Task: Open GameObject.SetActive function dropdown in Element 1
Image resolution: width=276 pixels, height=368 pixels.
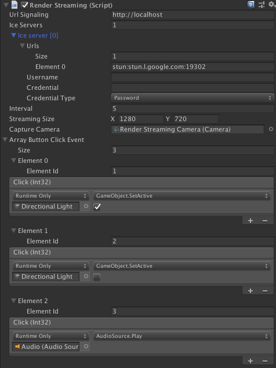Action: [182, 266]
